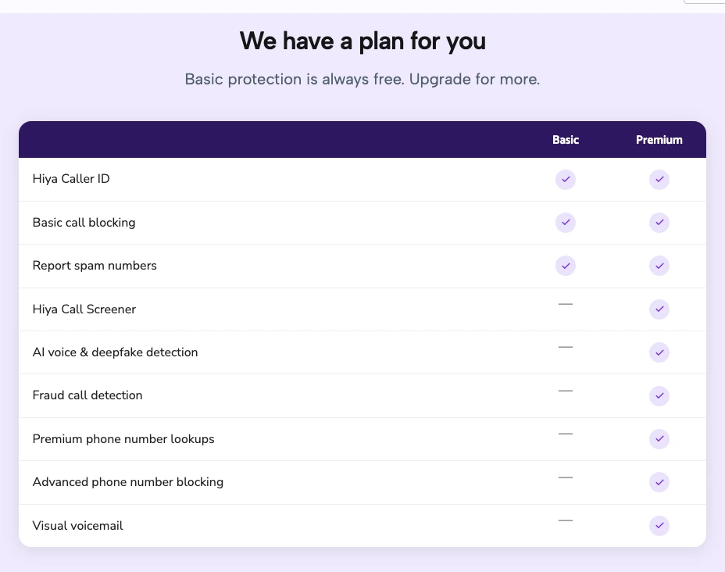The height and width of the screenshot is (572, 725).
Task: Click the Premium column header
Action: [659, 140]
